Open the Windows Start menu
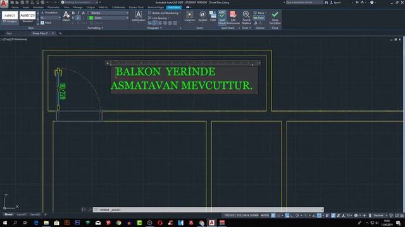 pos(5,223)
